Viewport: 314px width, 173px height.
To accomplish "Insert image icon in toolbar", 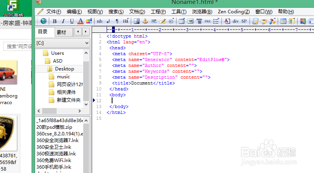I will (137, 21).
